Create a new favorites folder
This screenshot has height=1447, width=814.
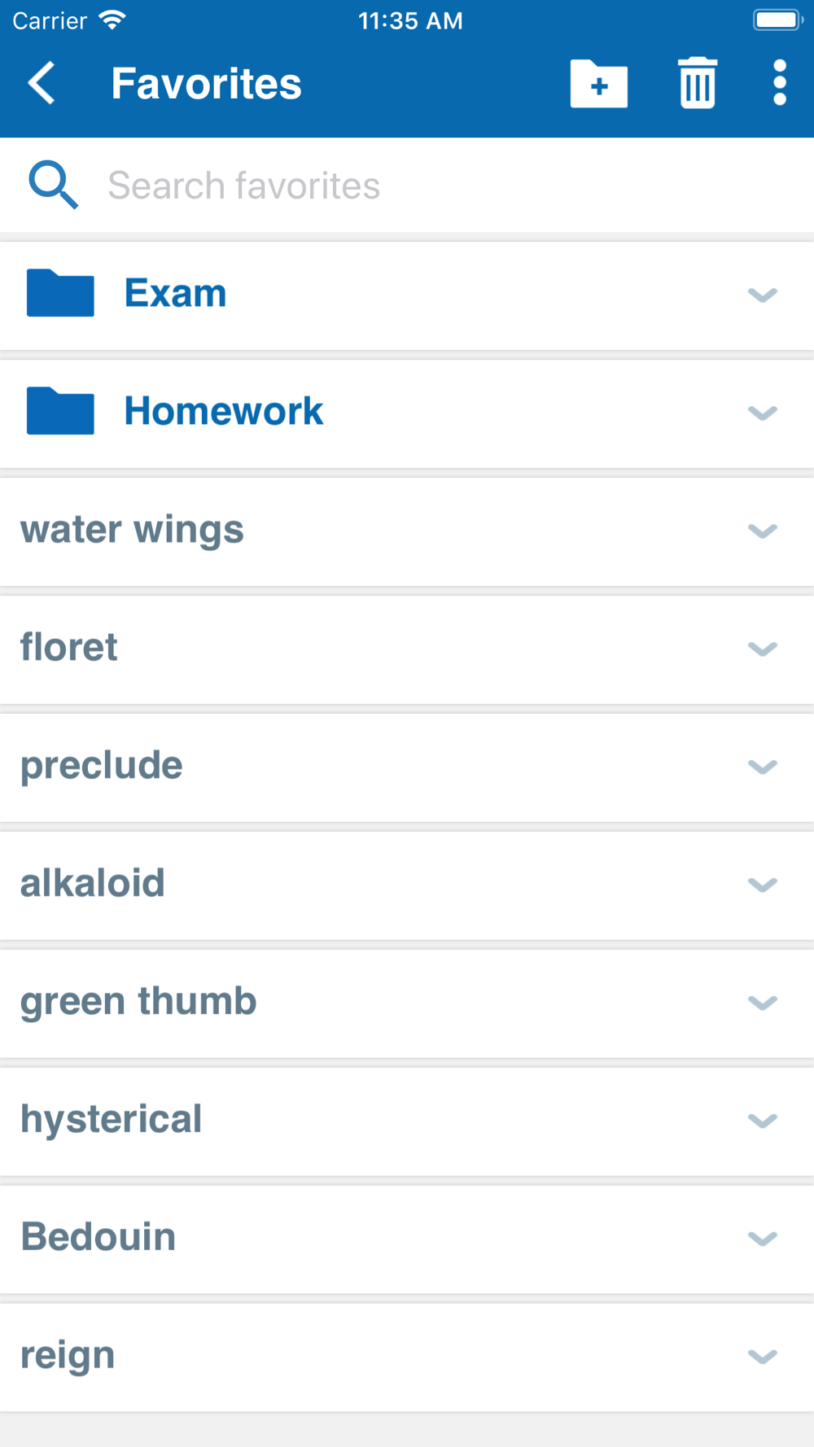click(x=599, y=84)
